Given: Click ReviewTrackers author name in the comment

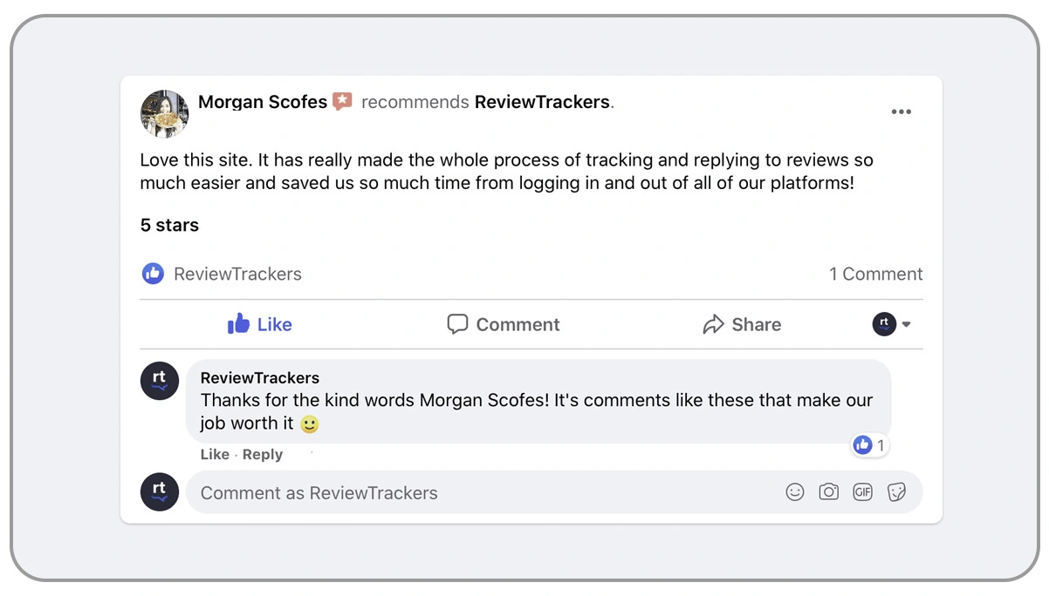Looking at the screenshot, I should pos(259,378).
